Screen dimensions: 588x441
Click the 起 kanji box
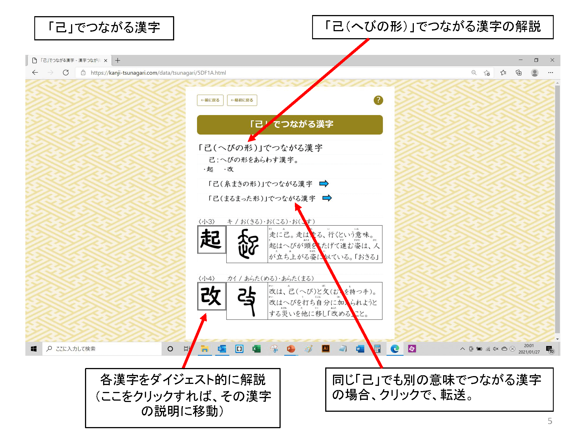click(212, 239)
